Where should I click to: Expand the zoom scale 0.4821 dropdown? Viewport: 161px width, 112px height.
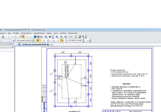coord(76,37)
